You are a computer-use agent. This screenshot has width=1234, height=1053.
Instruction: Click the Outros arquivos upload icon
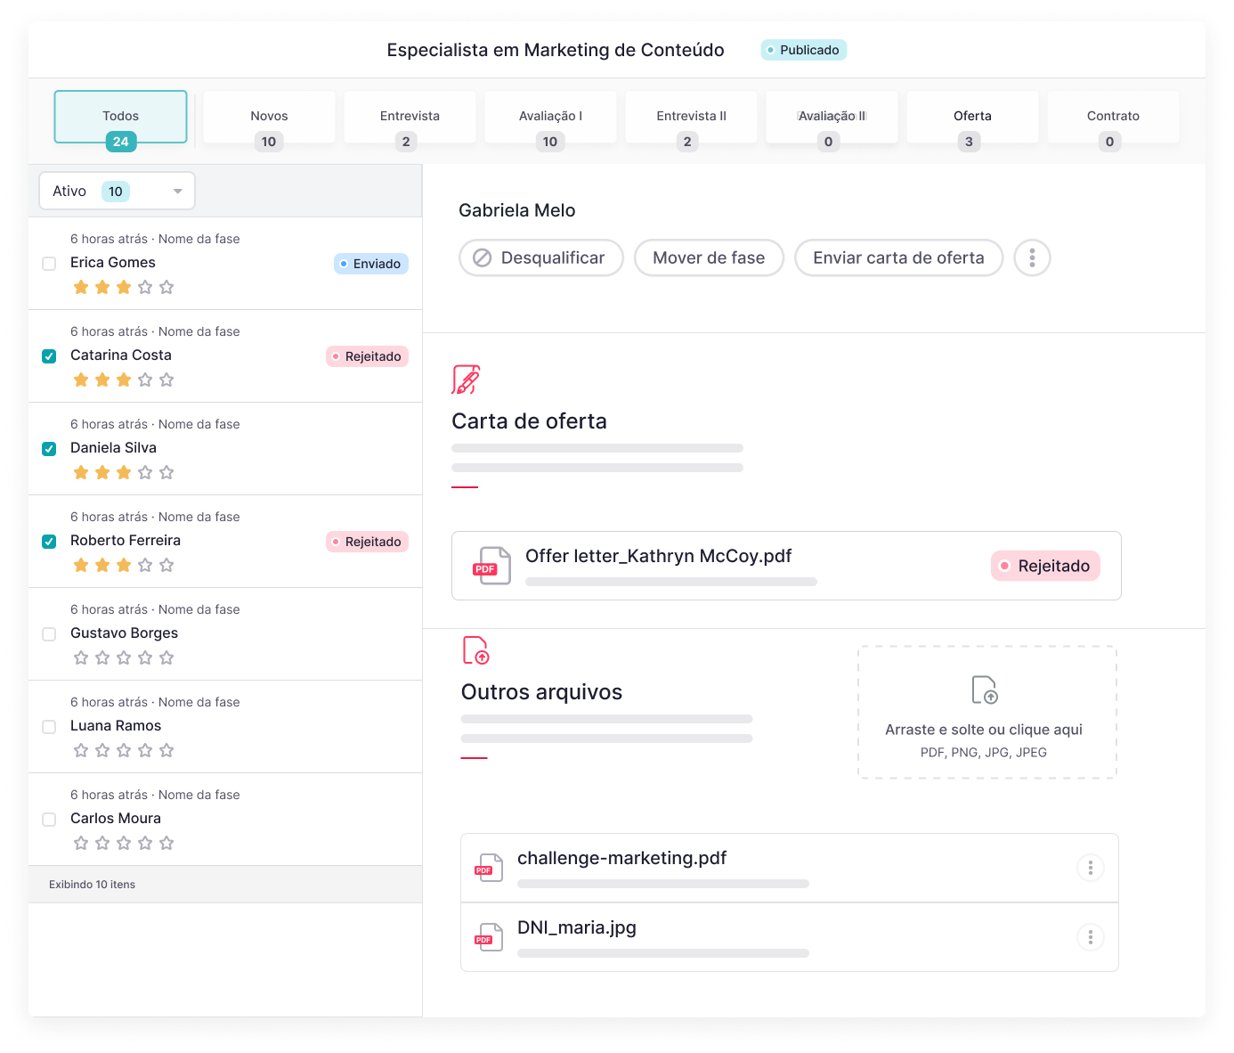476,650
